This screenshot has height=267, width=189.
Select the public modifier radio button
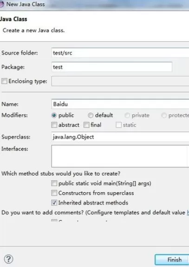click(x=54, y=116)
